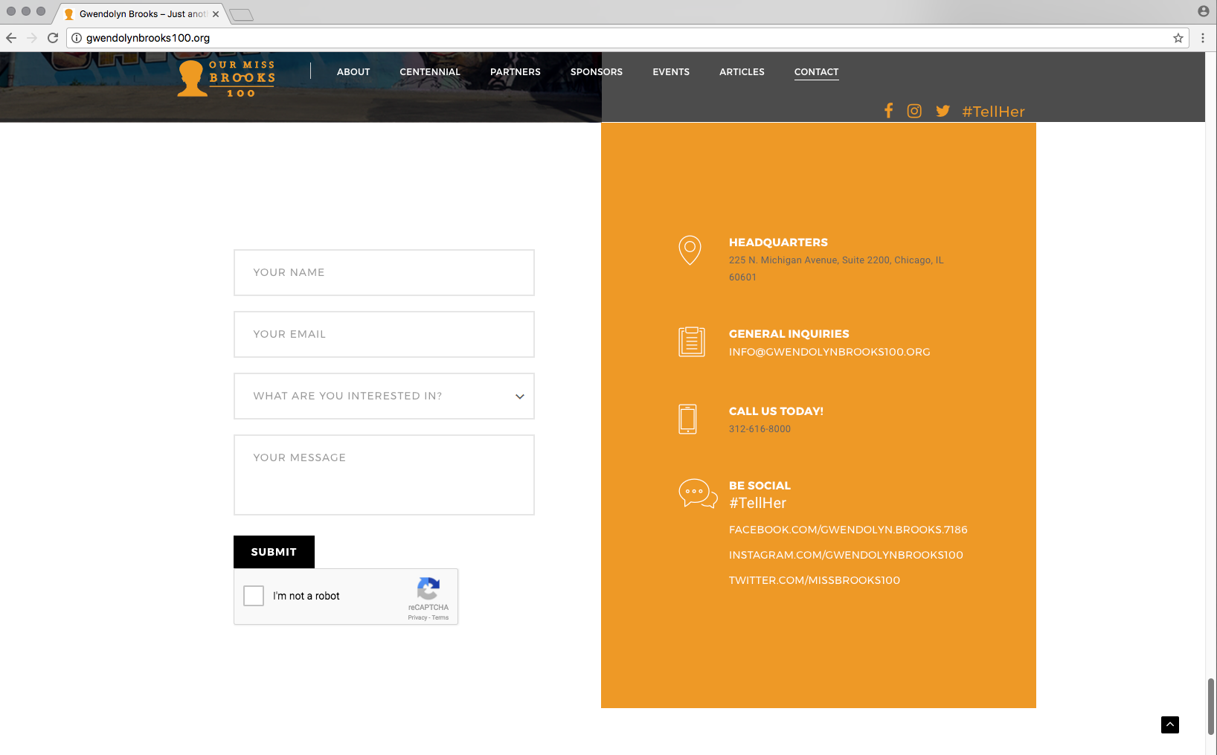
Task: Click the Facebook icon in header
Action: coord(888,111)
